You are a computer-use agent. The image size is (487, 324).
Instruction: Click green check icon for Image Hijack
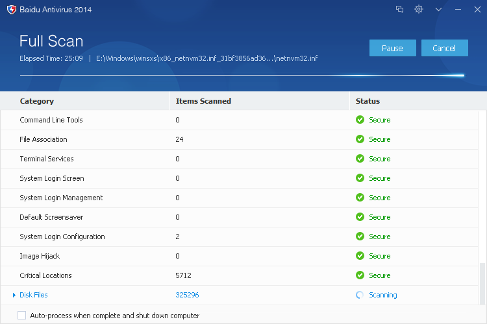[360, 256]
